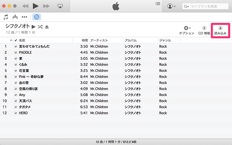Click the library search field
This screenshot has width=232, height=145.
click(x=205, y=6)
